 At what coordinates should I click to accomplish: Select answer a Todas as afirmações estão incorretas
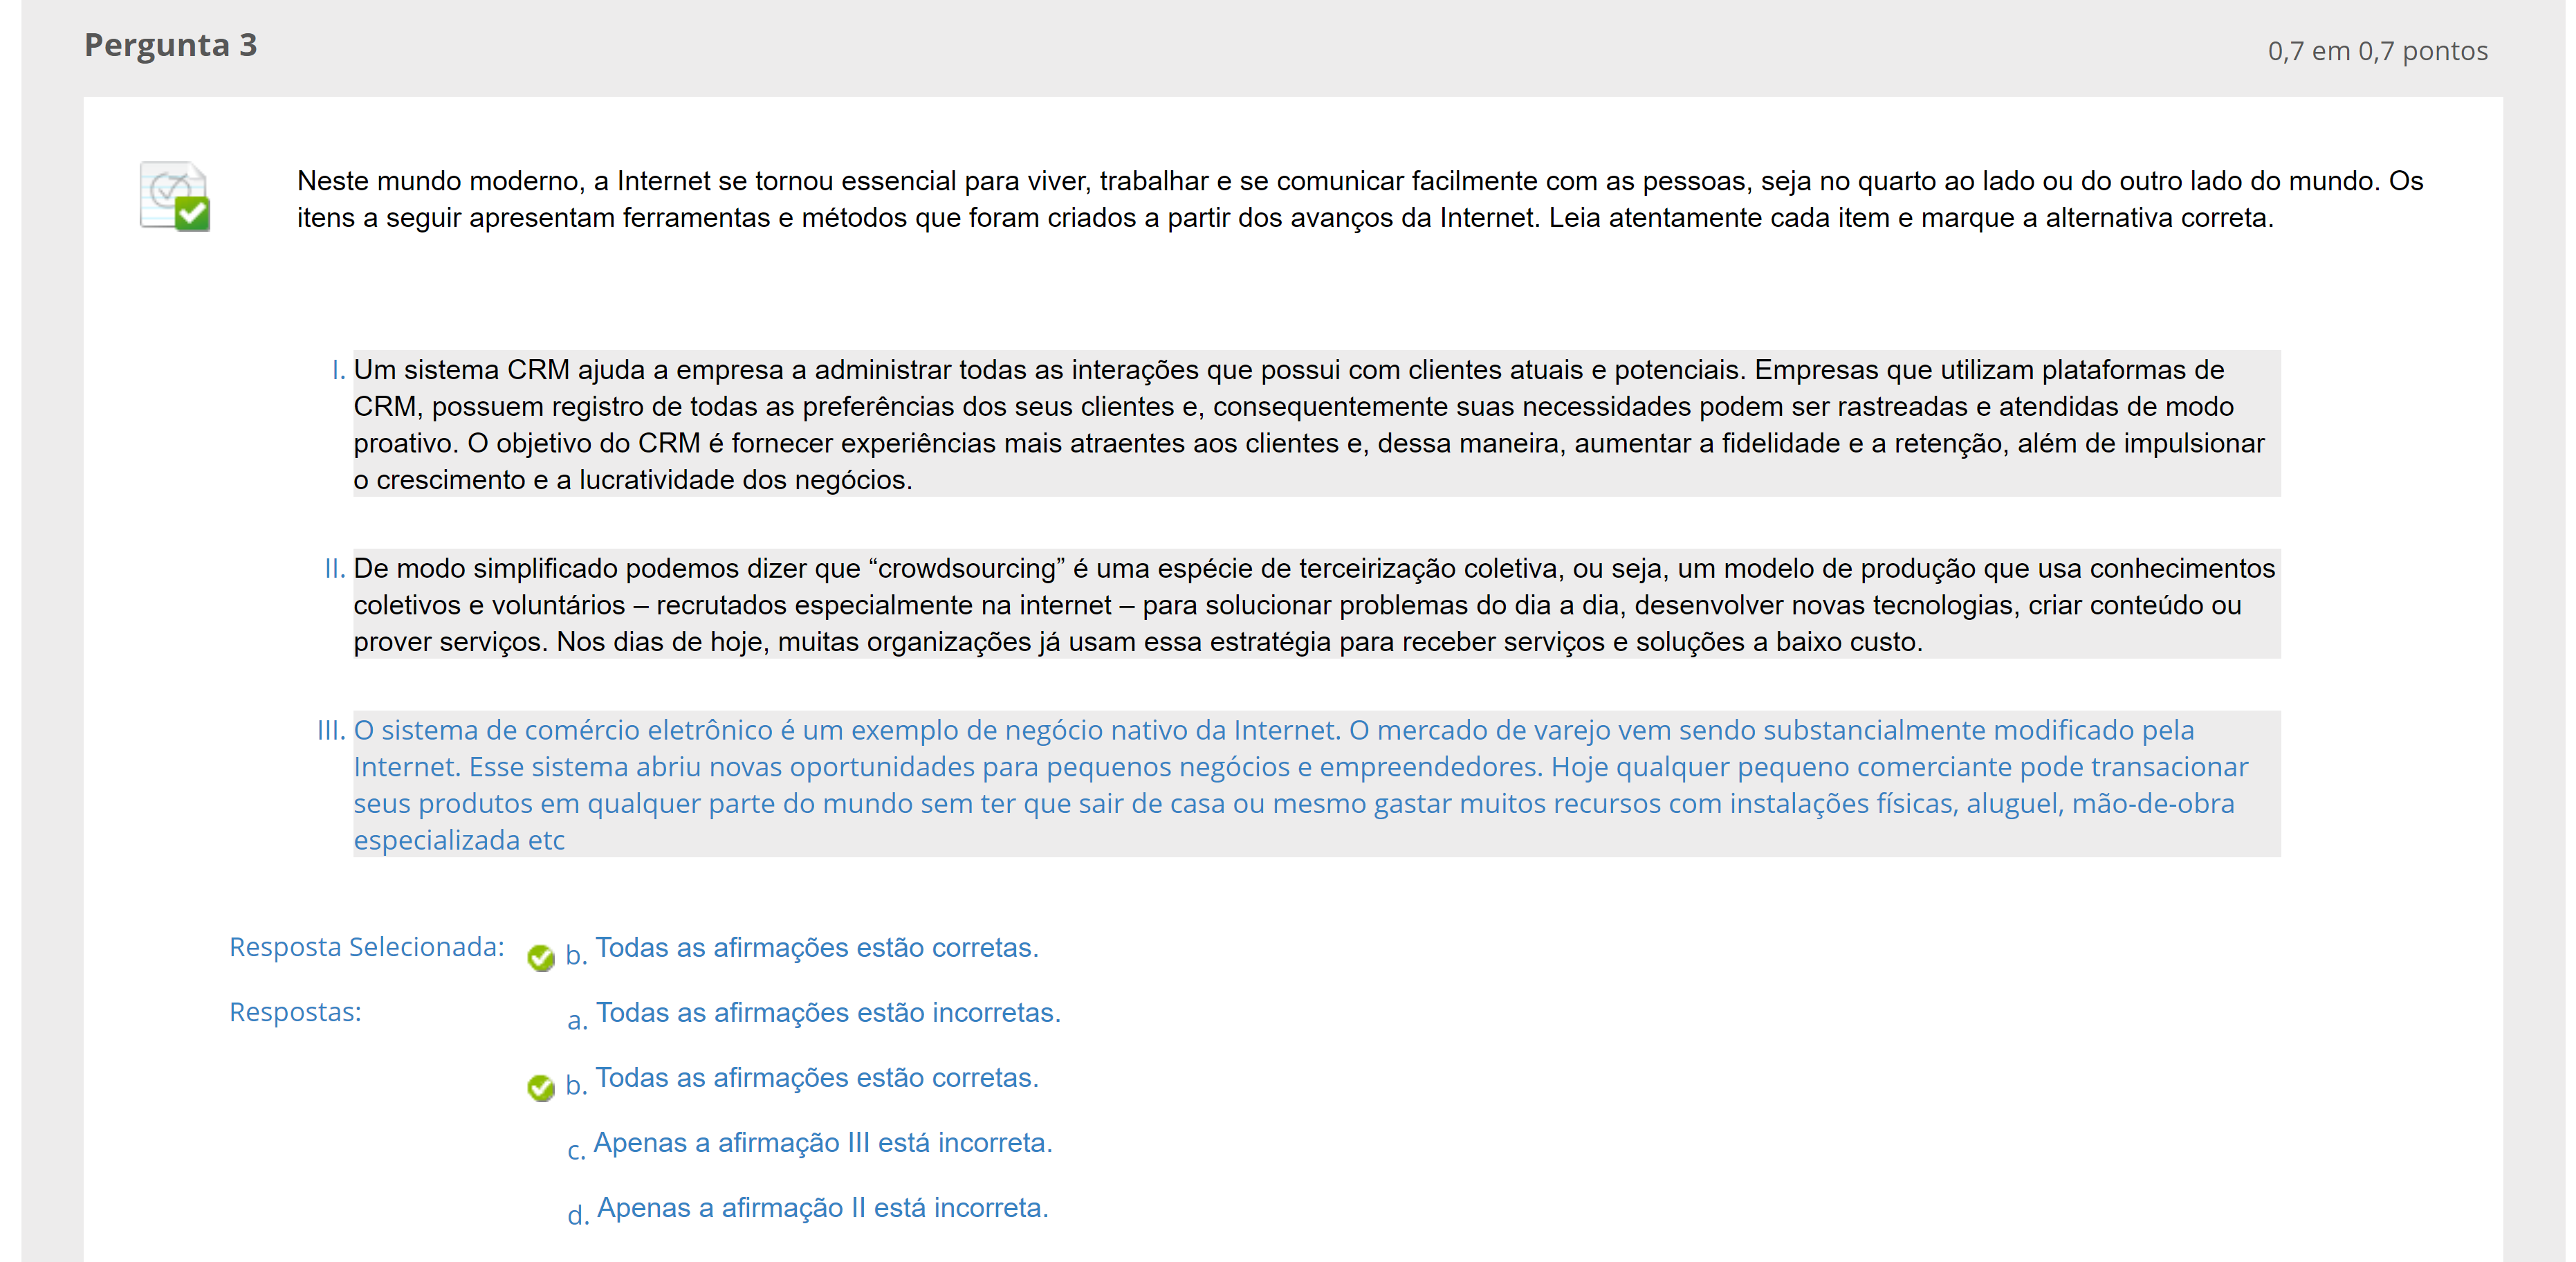point(827,1013)
